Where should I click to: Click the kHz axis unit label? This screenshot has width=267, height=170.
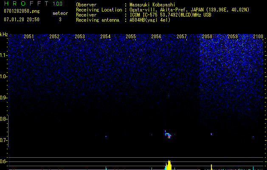point(4,34)
